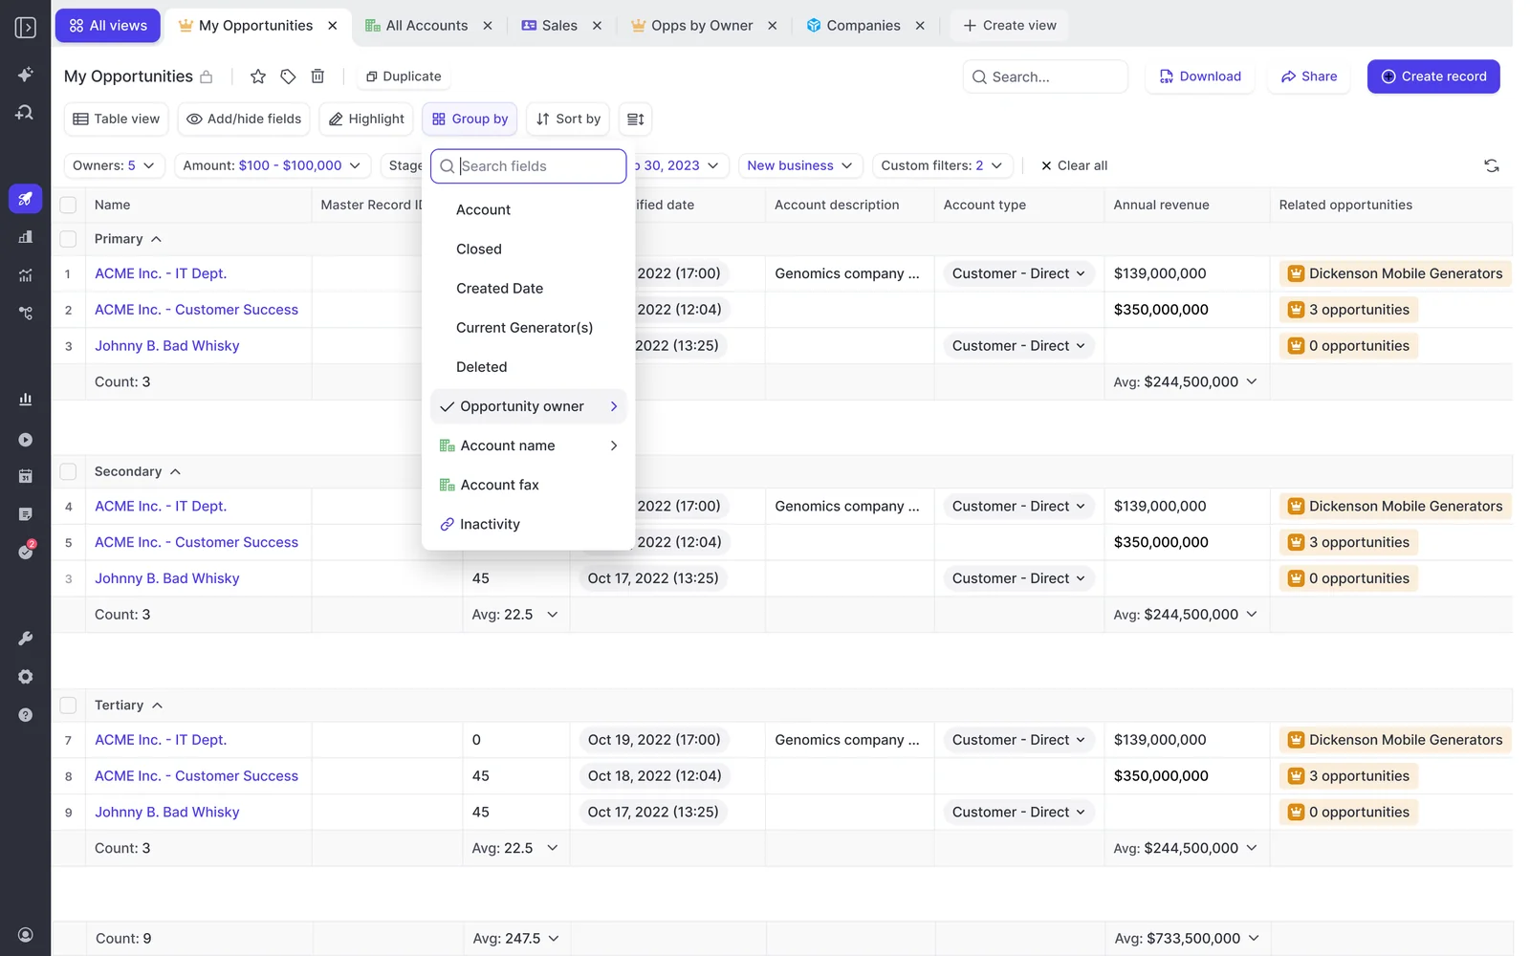The image size is (1530, 956).
Task: Click the Download button
Action: coord(1200,76)
